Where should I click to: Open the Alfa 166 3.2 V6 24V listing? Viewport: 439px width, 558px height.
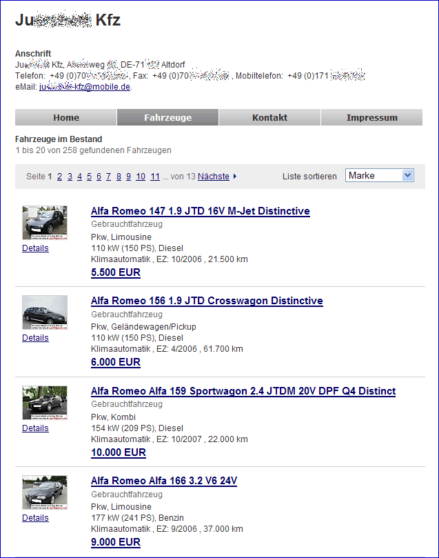point(164,481)
